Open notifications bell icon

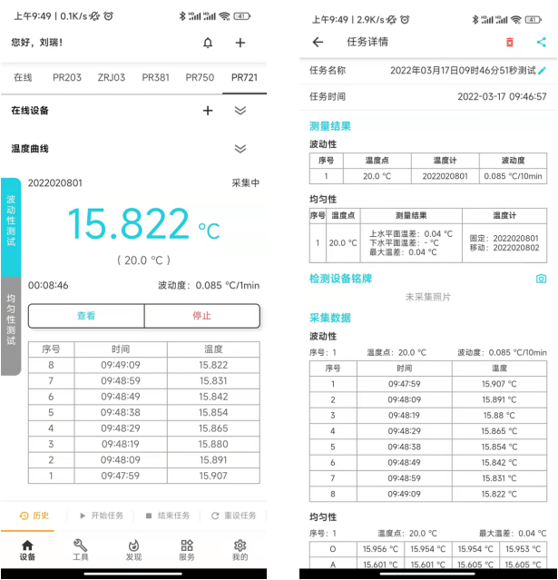coord(208,43)
